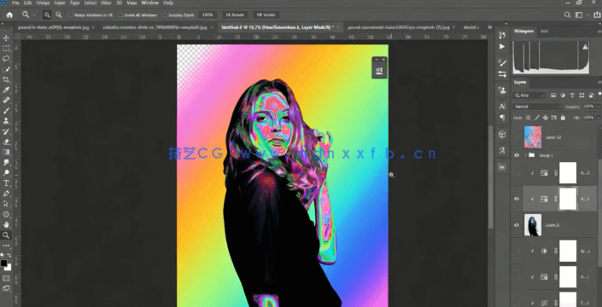Enable Zoom All Windows checkbox
The width and height of the screenshot is (602, 307).
120,15
